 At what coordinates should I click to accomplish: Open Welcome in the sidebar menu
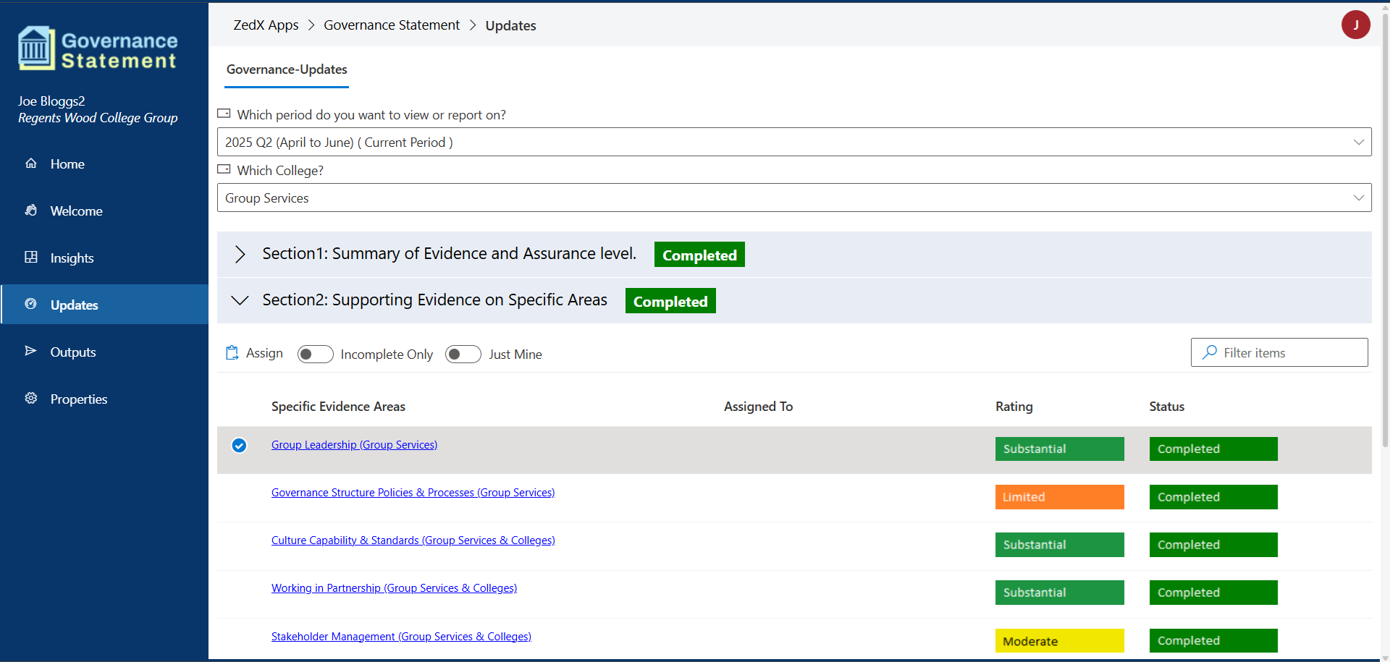pos(105,211)
